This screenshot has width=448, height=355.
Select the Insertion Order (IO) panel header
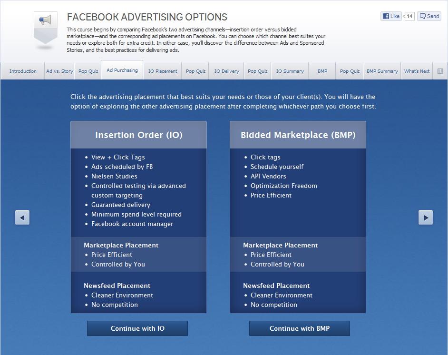(x=138, y=135)
